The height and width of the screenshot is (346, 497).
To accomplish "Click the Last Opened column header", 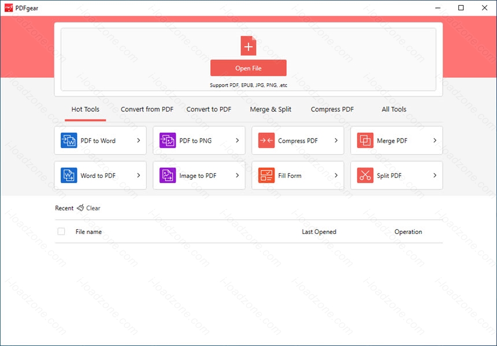I will pyautogui.click(x=319, y=232).
